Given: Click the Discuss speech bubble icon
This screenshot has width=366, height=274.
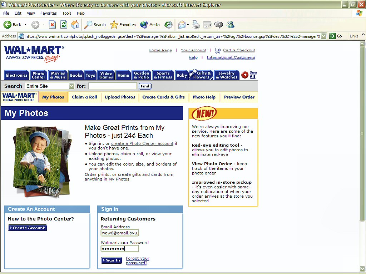Looking at the screenshot, I should [x=218, y=25].
